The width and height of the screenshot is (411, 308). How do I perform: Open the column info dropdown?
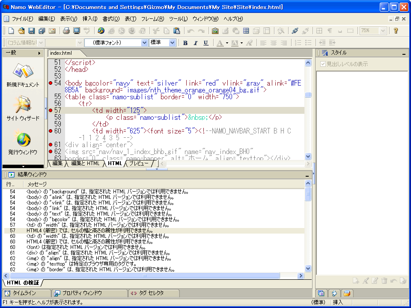point(41,43)
